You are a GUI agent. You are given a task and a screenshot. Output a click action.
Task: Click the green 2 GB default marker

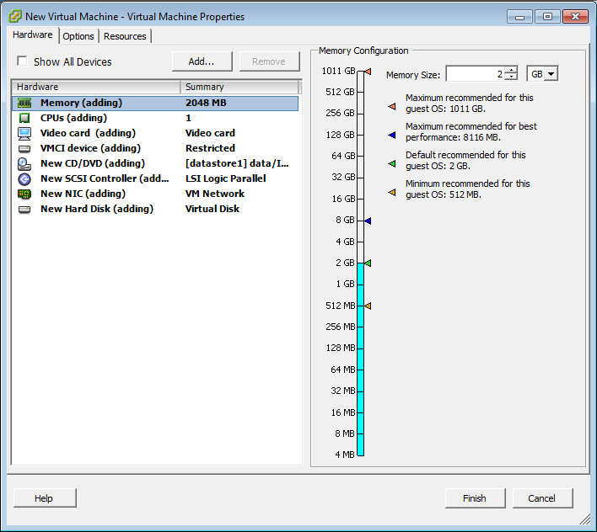[x=368, y=263]
